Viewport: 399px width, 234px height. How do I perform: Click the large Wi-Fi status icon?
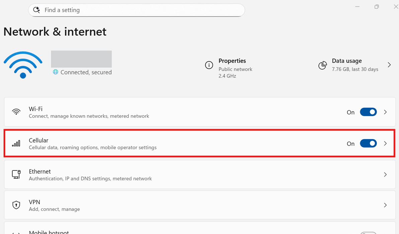[x=23, y=65]
